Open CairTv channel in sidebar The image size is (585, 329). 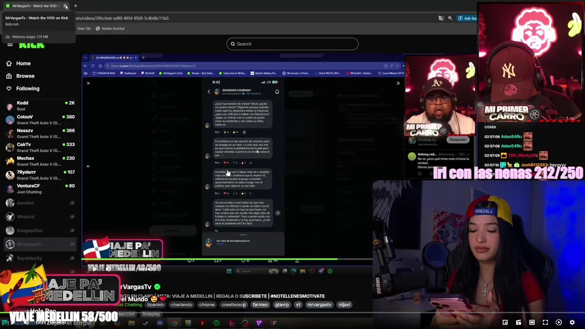point(41,147)
